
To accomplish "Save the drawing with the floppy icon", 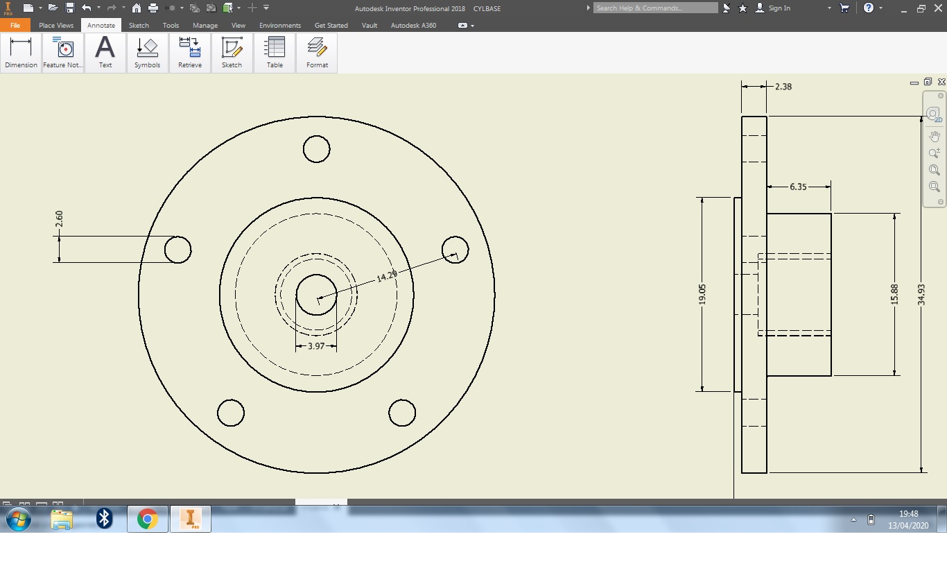I will pos(70,8).
